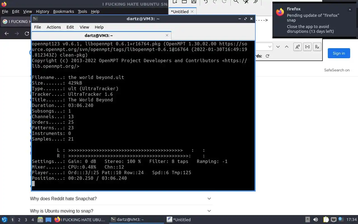Screen dimensions: 358x224
Task: Open Firefox File menu
Action: coord(5,11)
